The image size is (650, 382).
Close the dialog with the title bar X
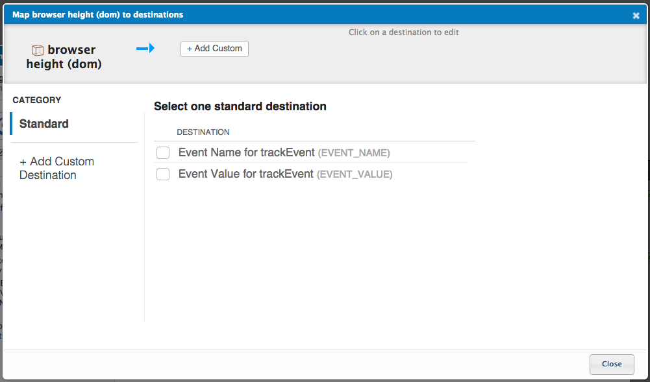point(636,16)
